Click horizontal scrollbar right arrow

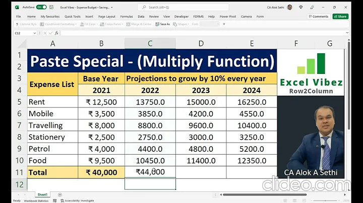coord(345,194)
